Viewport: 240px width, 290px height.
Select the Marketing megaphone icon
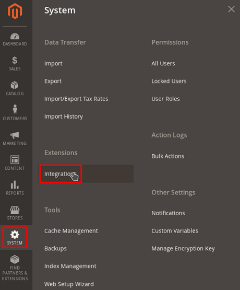click(x=15, y=135)
